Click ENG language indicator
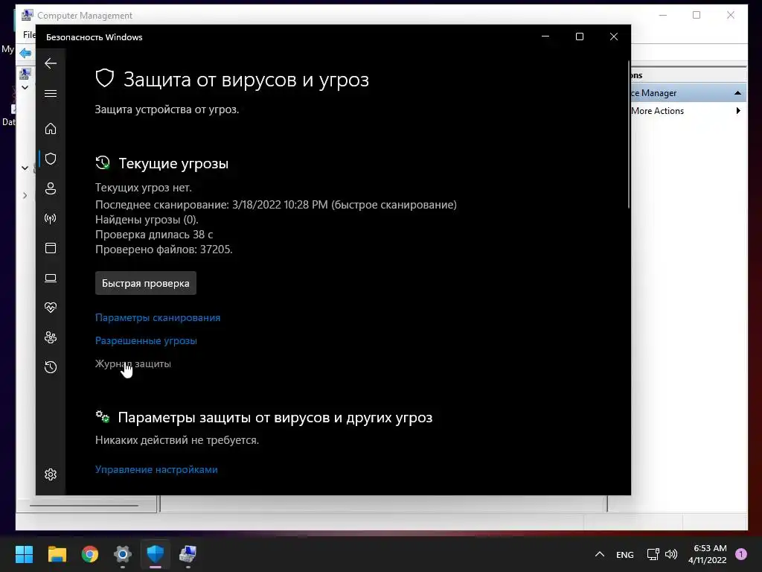Screen dimensions: 762x572 point(625,555)
